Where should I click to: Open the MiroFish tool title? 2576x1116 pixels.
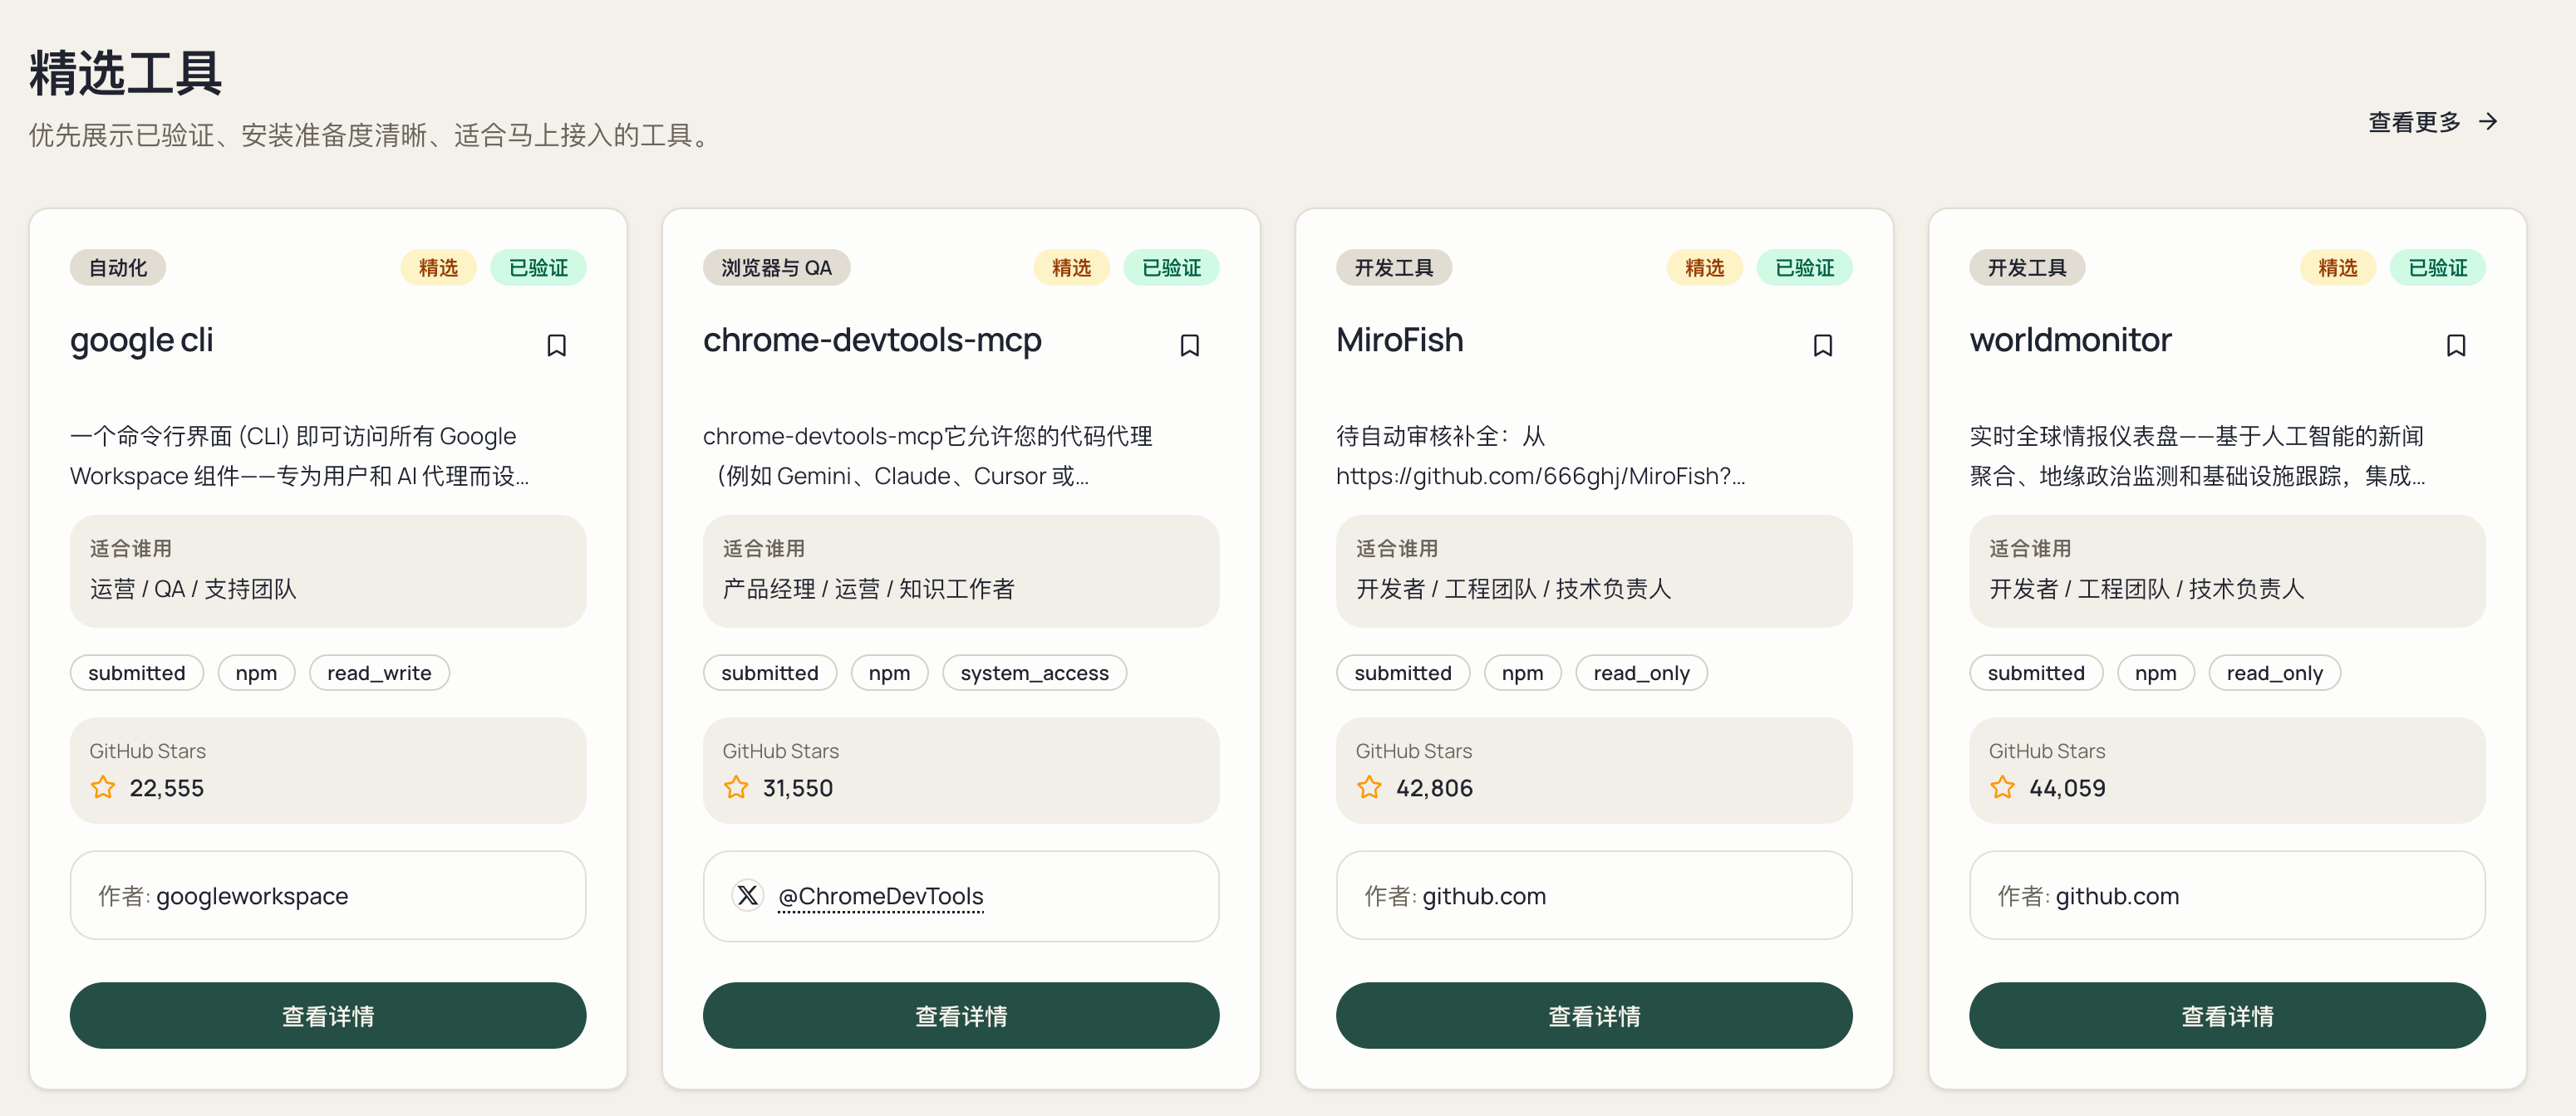[1399, 340]
